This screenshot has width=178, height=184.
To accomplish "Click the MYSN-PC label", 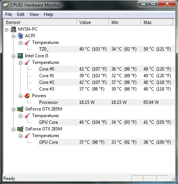I will [x=28, y=29].
